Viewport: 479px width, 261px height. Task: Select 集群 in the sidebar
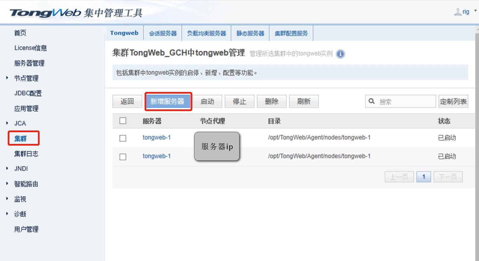point(20,139)
